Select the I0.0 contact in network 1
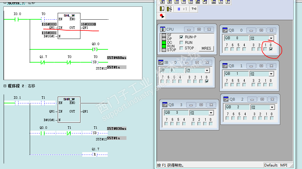 coord(17,19)
